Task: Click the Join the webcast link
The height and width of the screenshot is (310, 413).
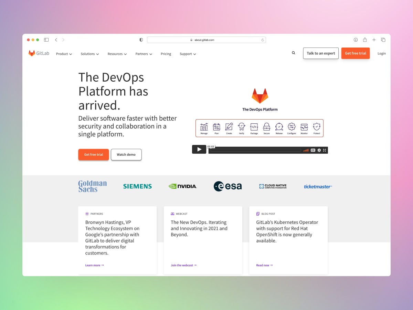Action: click(184, 265)
